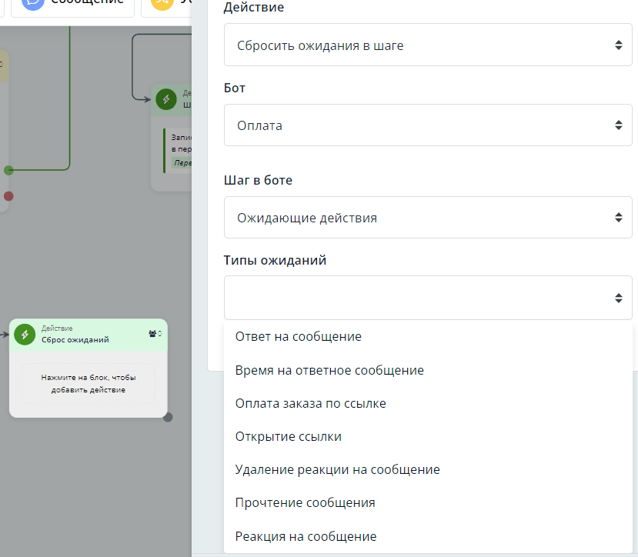Select Ответ на сообщение option
The width and height of the screenshot is (638, 557).
click(298, 337)
